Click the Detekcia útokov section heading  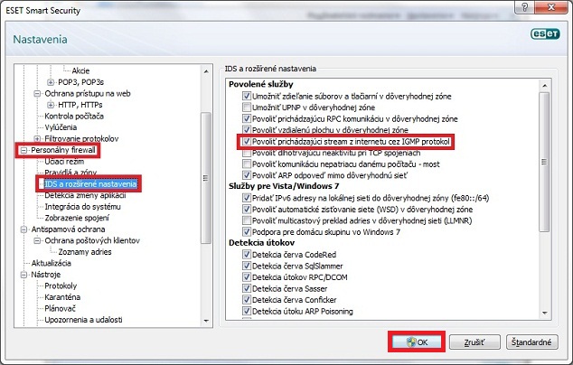tap(262, 243)
